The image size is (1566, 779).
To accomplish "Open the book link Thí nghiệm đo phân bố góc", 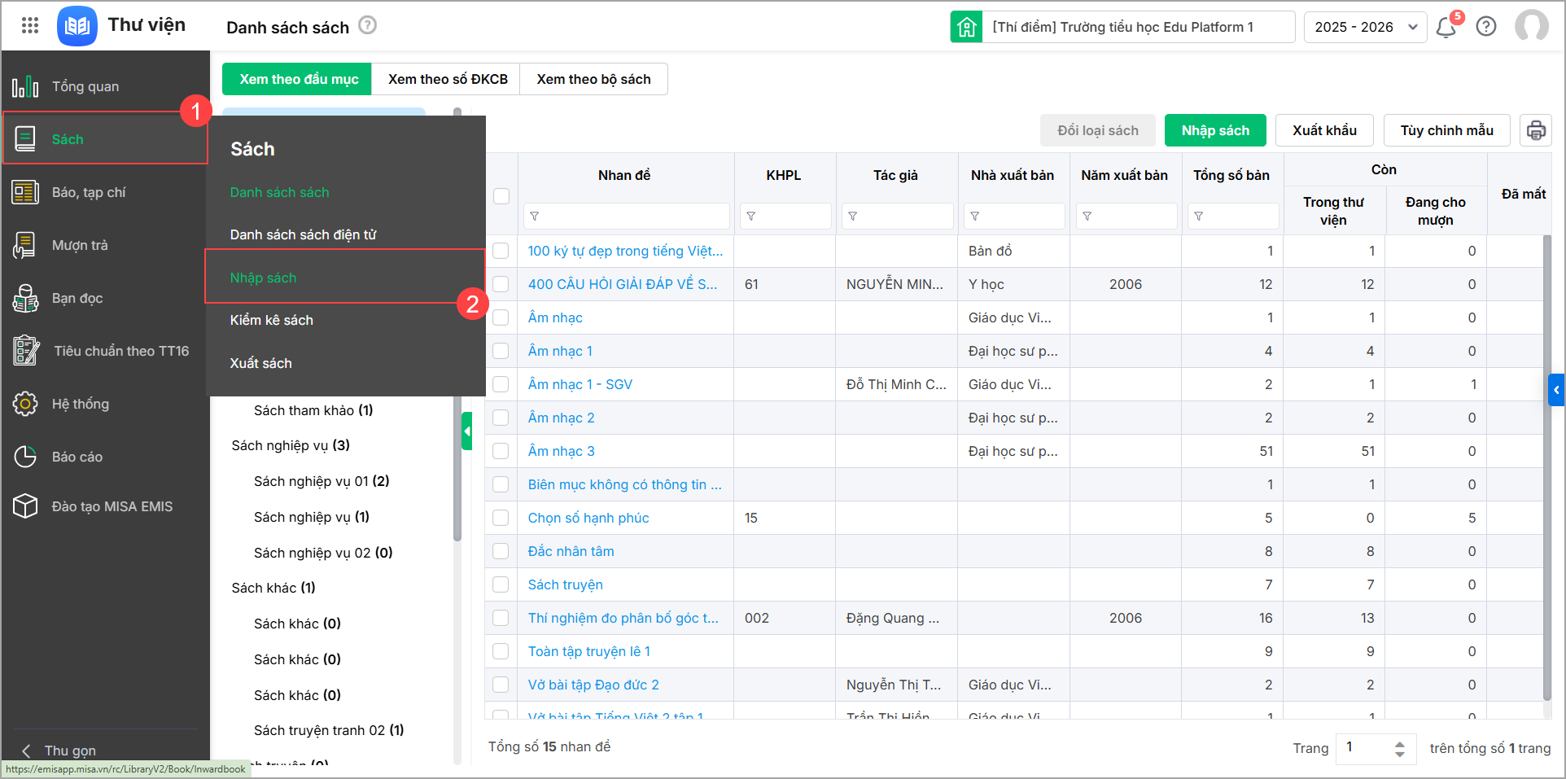I will point(623,618).
